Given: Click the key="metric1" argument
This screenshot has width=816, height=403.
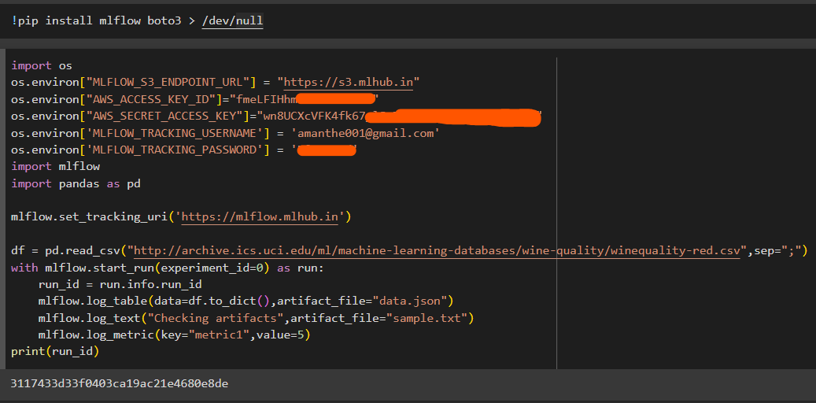Looking at the screenshot, I should click(x=205, y=335).
